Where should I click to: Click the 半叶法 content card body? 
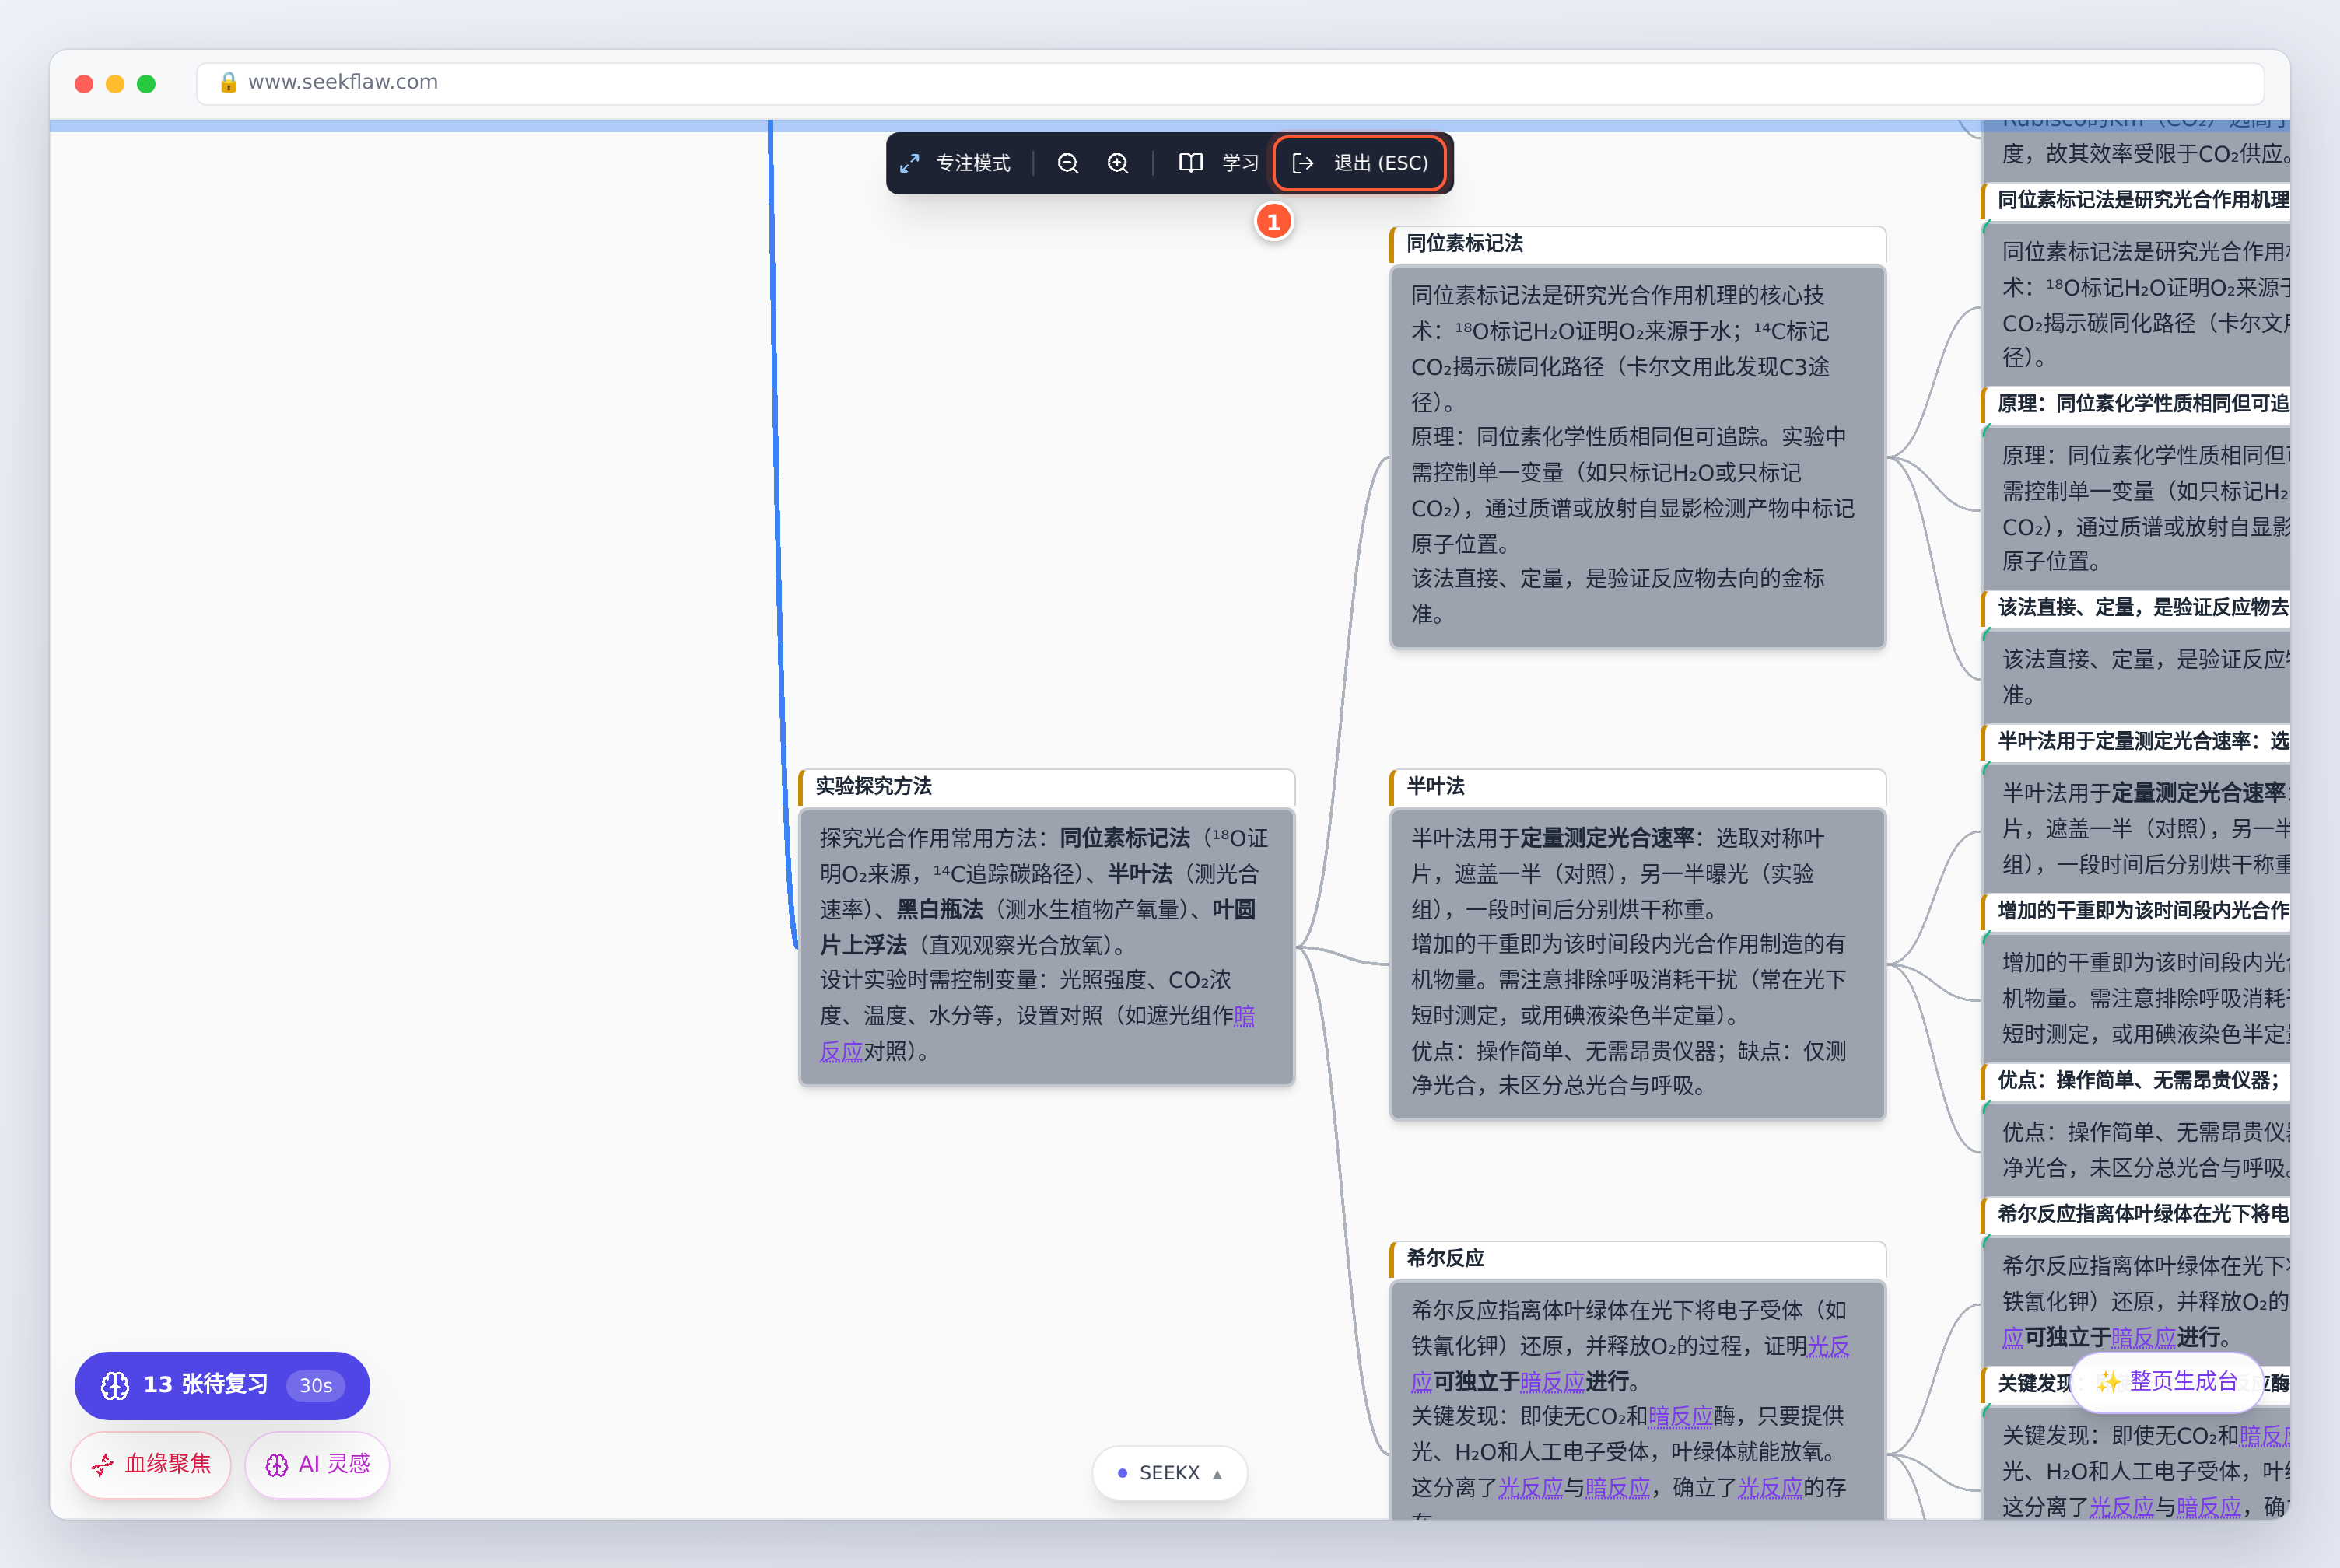pos(1637,963)
